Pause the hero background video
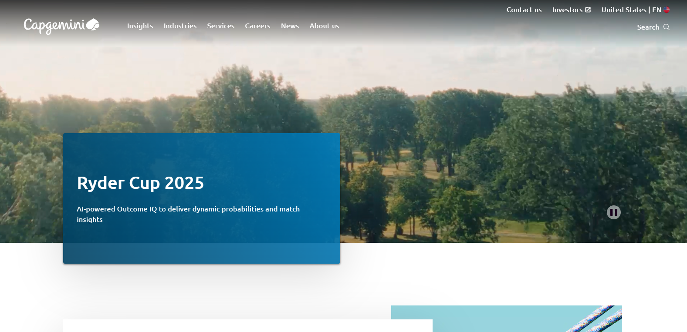 click(613, 212)
